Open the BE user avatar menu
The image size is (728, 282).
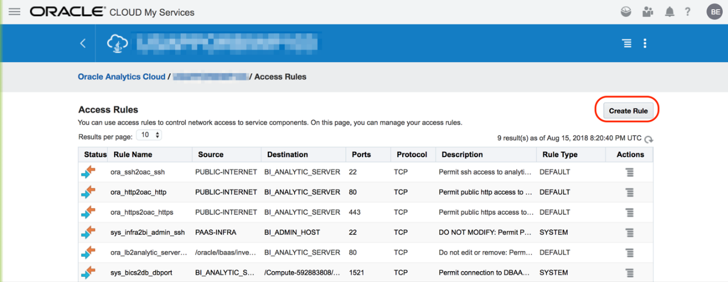click(x=715, y=11)
